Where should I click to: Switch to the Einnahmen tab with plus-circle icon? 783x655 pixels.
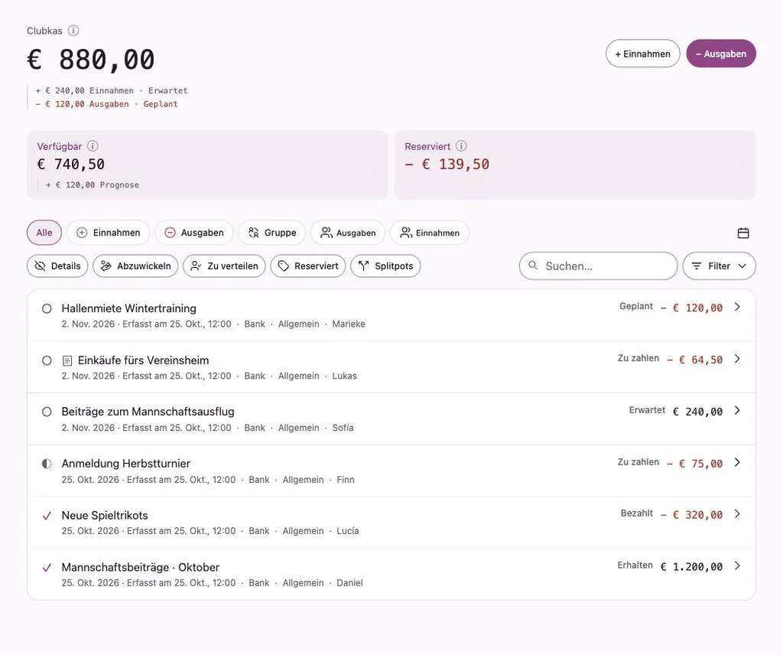pyautogui.click(x=109, y=233)
